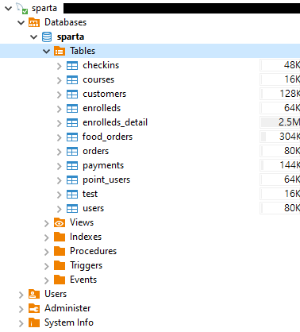Collapse the sparta connection node

coord(9,9)
